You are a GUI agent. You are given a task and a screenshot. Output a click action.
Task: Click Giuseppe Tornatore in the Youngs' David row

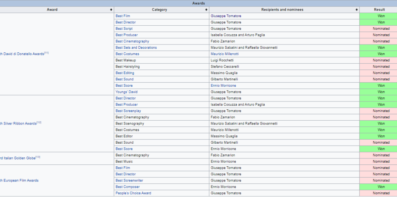point(226,92)
